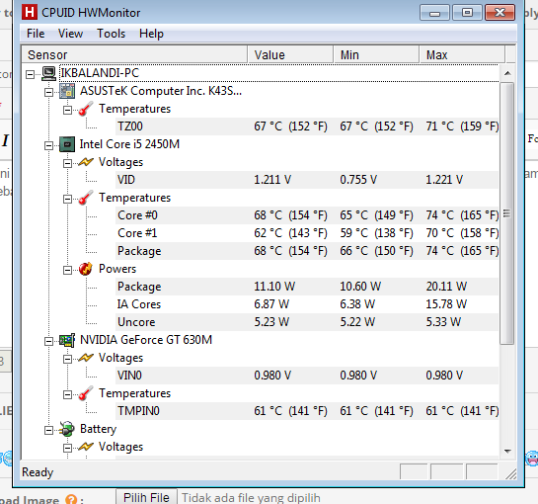Select the IA Cores power row
Image resolution: width=538 pixels, height=504 pixels.
point(307,304)
